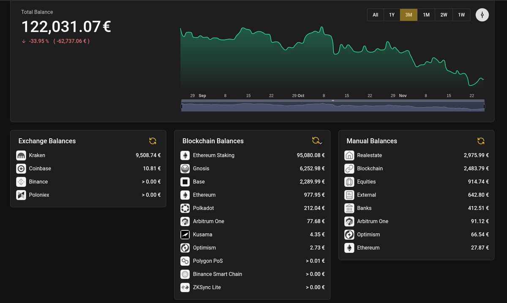The width and height of the screenshot is (507, 303).
Task: Click the Manual Balances heading
Action: tap(372, 141)
